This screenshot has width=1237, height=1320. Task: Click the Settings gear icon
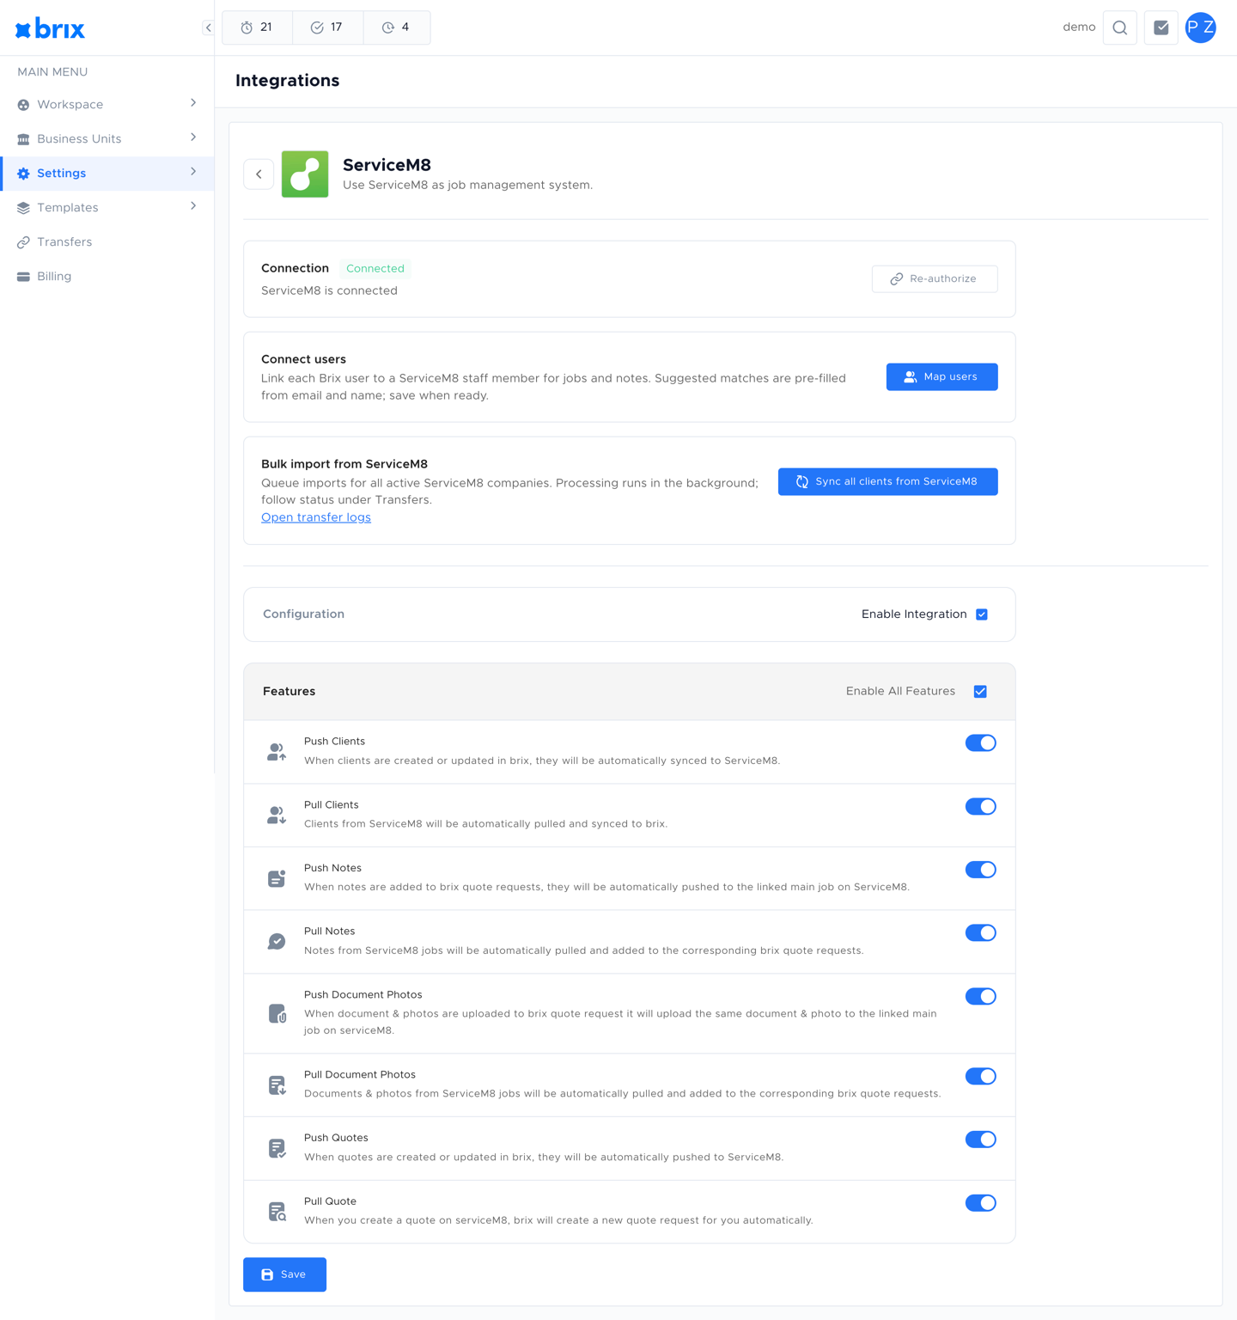23,174
